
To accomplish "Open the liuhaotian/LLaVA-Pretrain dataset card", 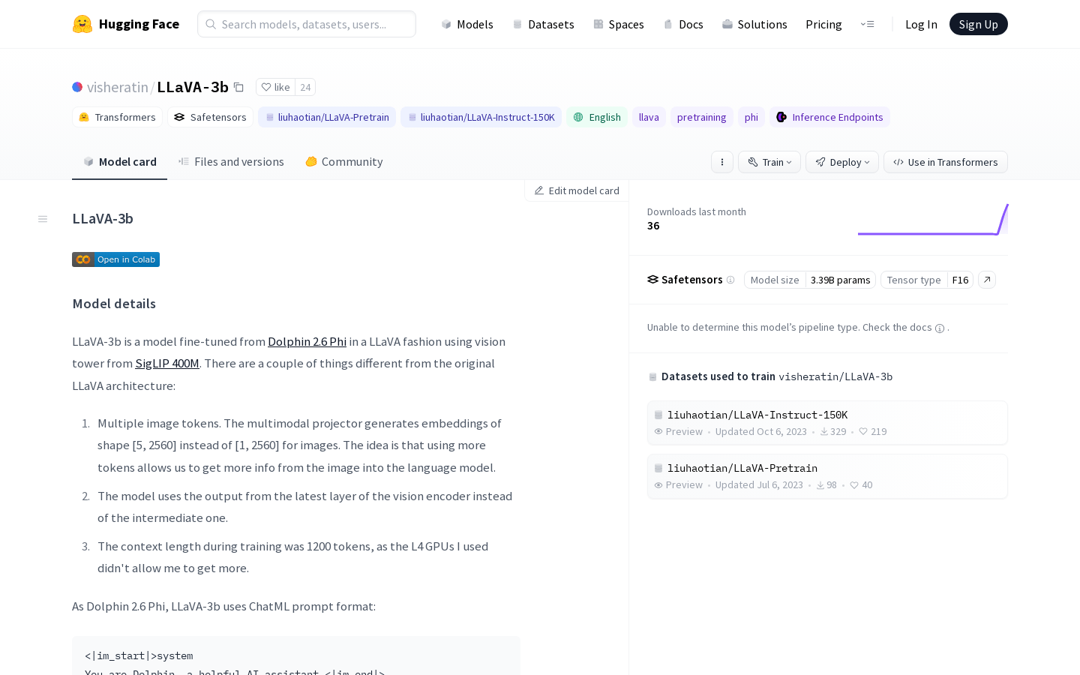I will pyautogui.click(x=827, y=476).
